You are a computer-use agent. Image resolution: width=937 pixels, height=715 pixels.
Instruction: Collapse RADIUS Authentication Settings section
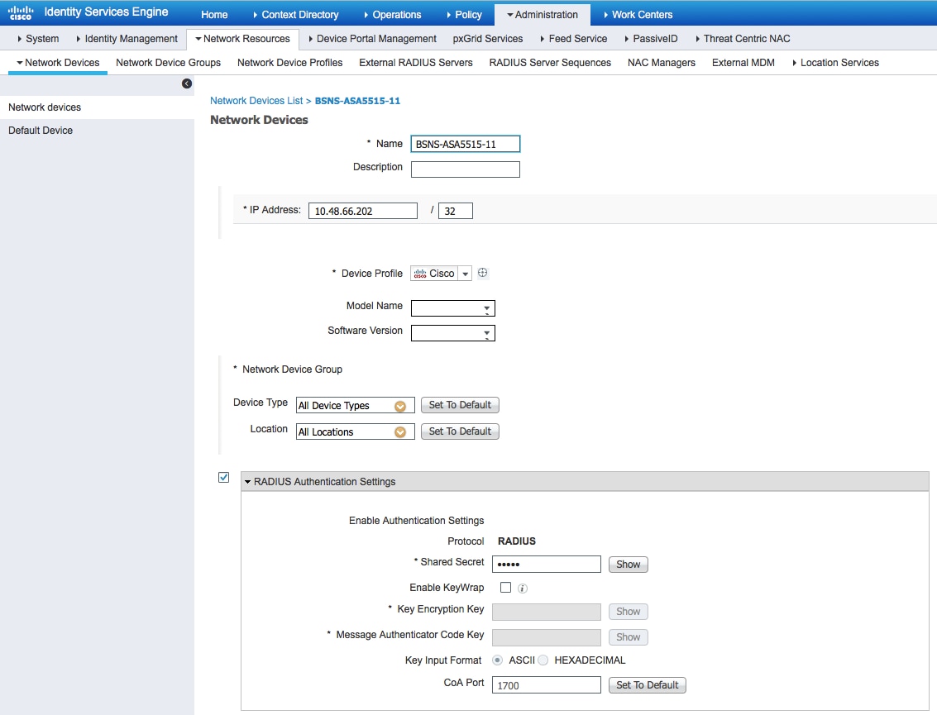(247, 482)
